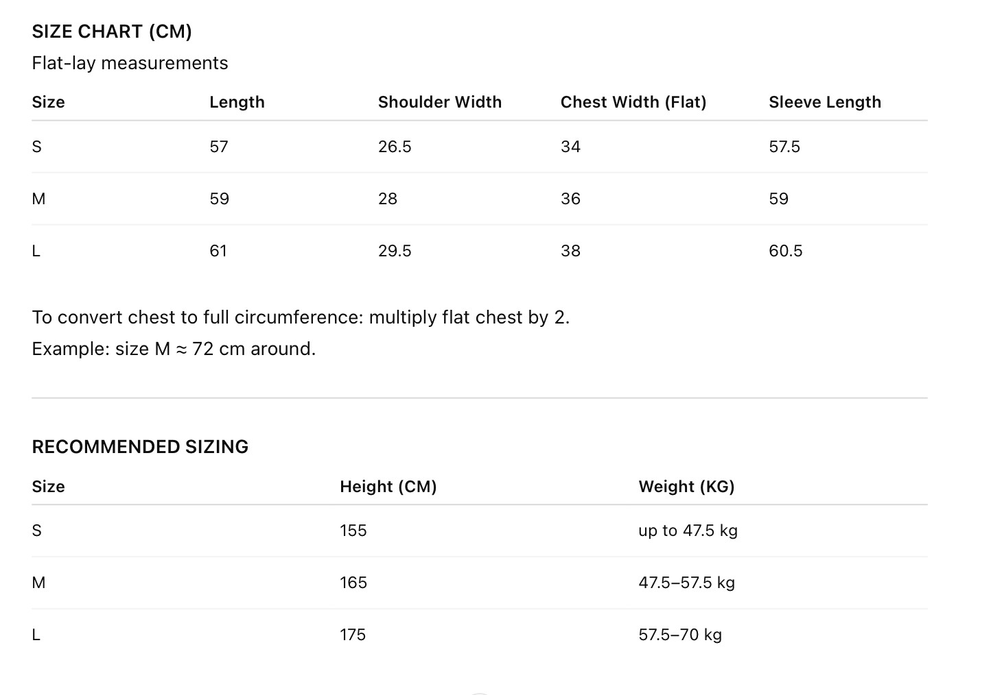
Task: Click the chest circumference conversion note
Action: (301, 317)
